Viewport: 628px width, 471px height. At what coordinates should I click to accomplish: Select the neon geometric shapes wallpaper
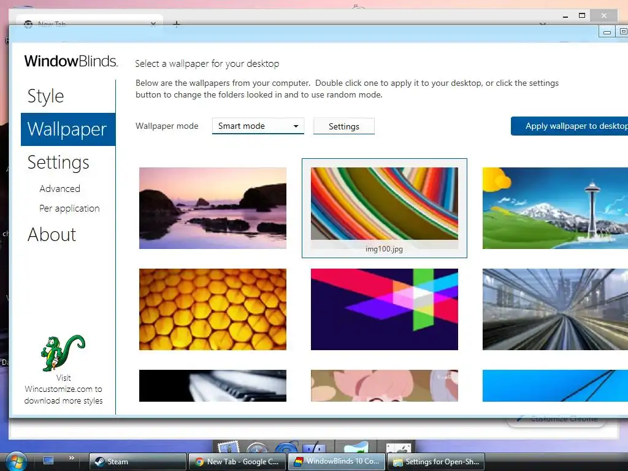tap(384, 309)
